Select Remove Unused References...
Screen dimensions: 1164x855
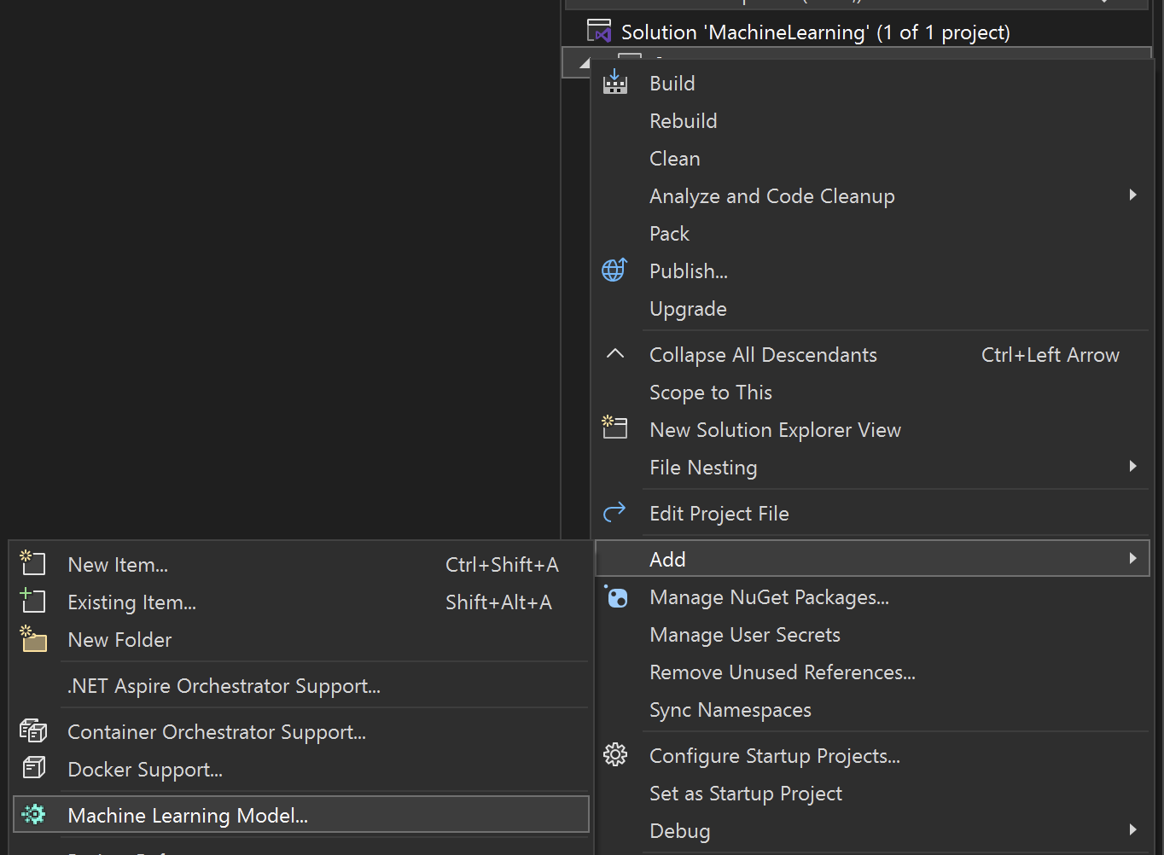872,672
